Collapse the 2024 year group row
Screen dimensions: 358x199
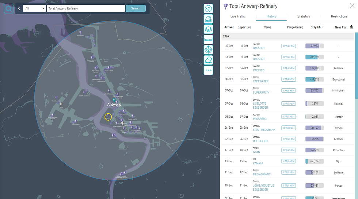point(287,36)
